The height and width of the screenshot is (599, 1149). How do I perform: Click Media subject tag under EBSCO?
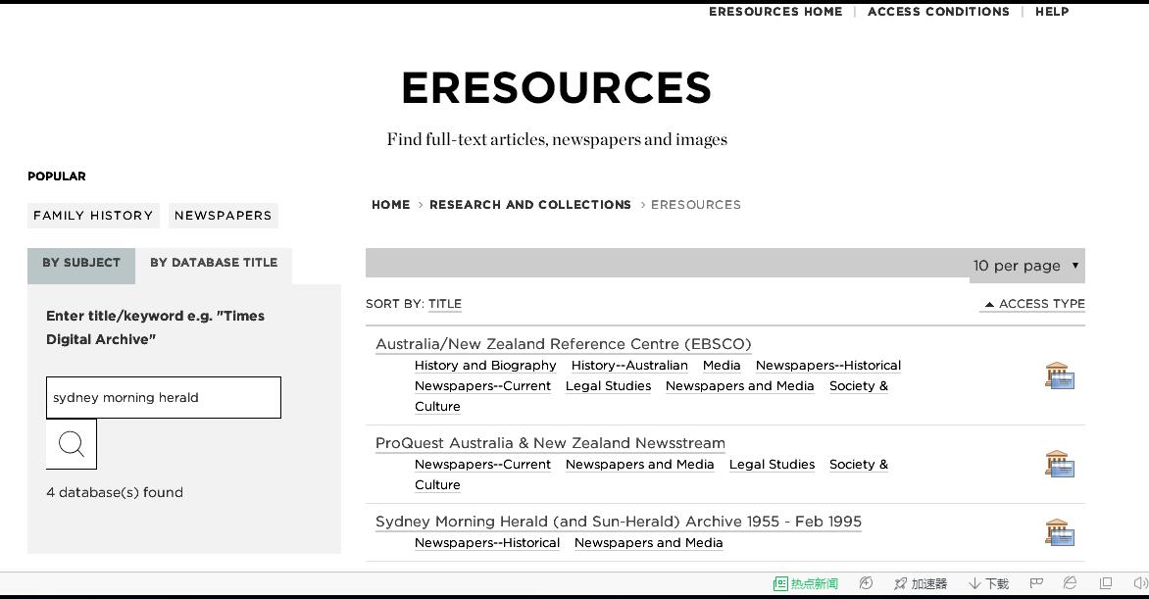click(x=722, y=365)
